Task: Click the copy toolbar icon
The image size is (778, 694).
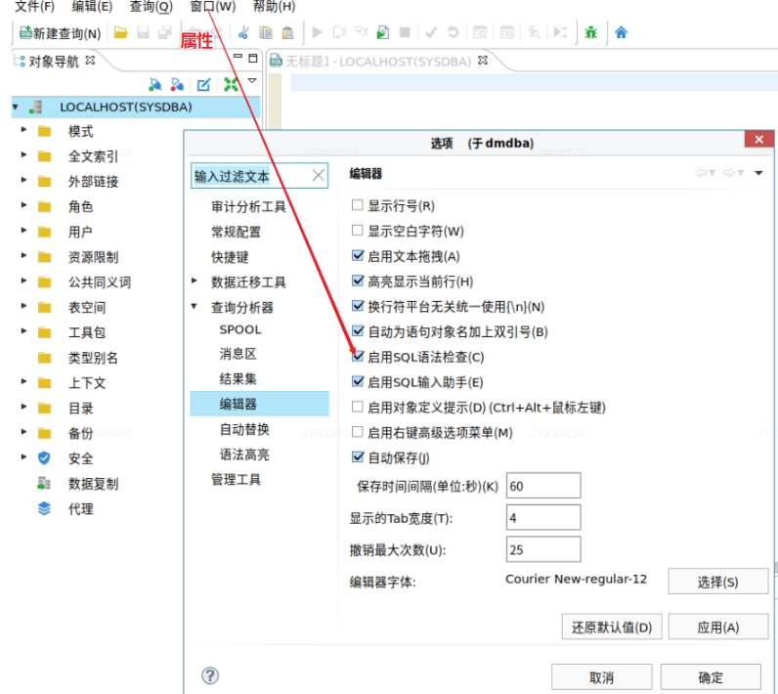Action: coord(266,32)
